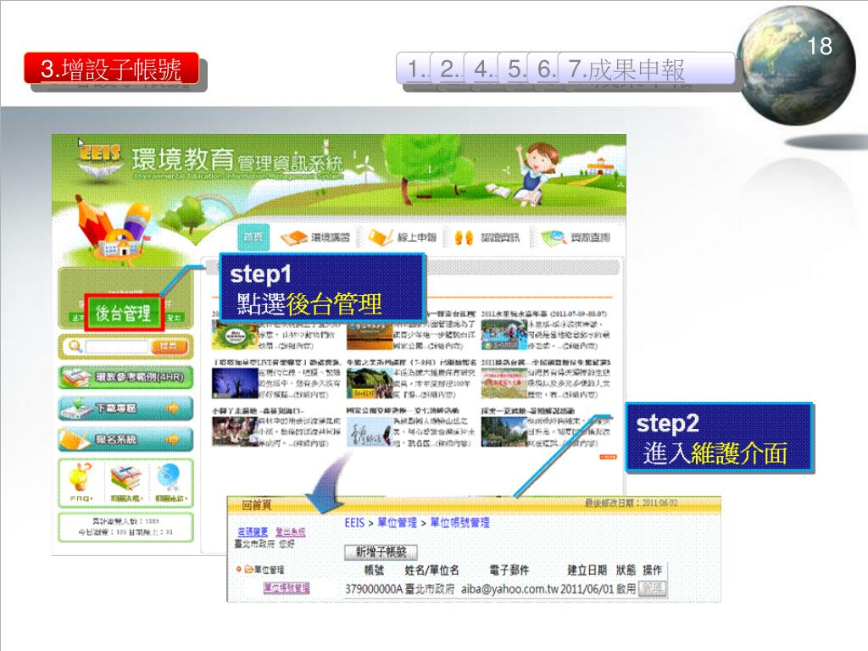Click the orange arrow on 報名系統 banner

[173, 440]
